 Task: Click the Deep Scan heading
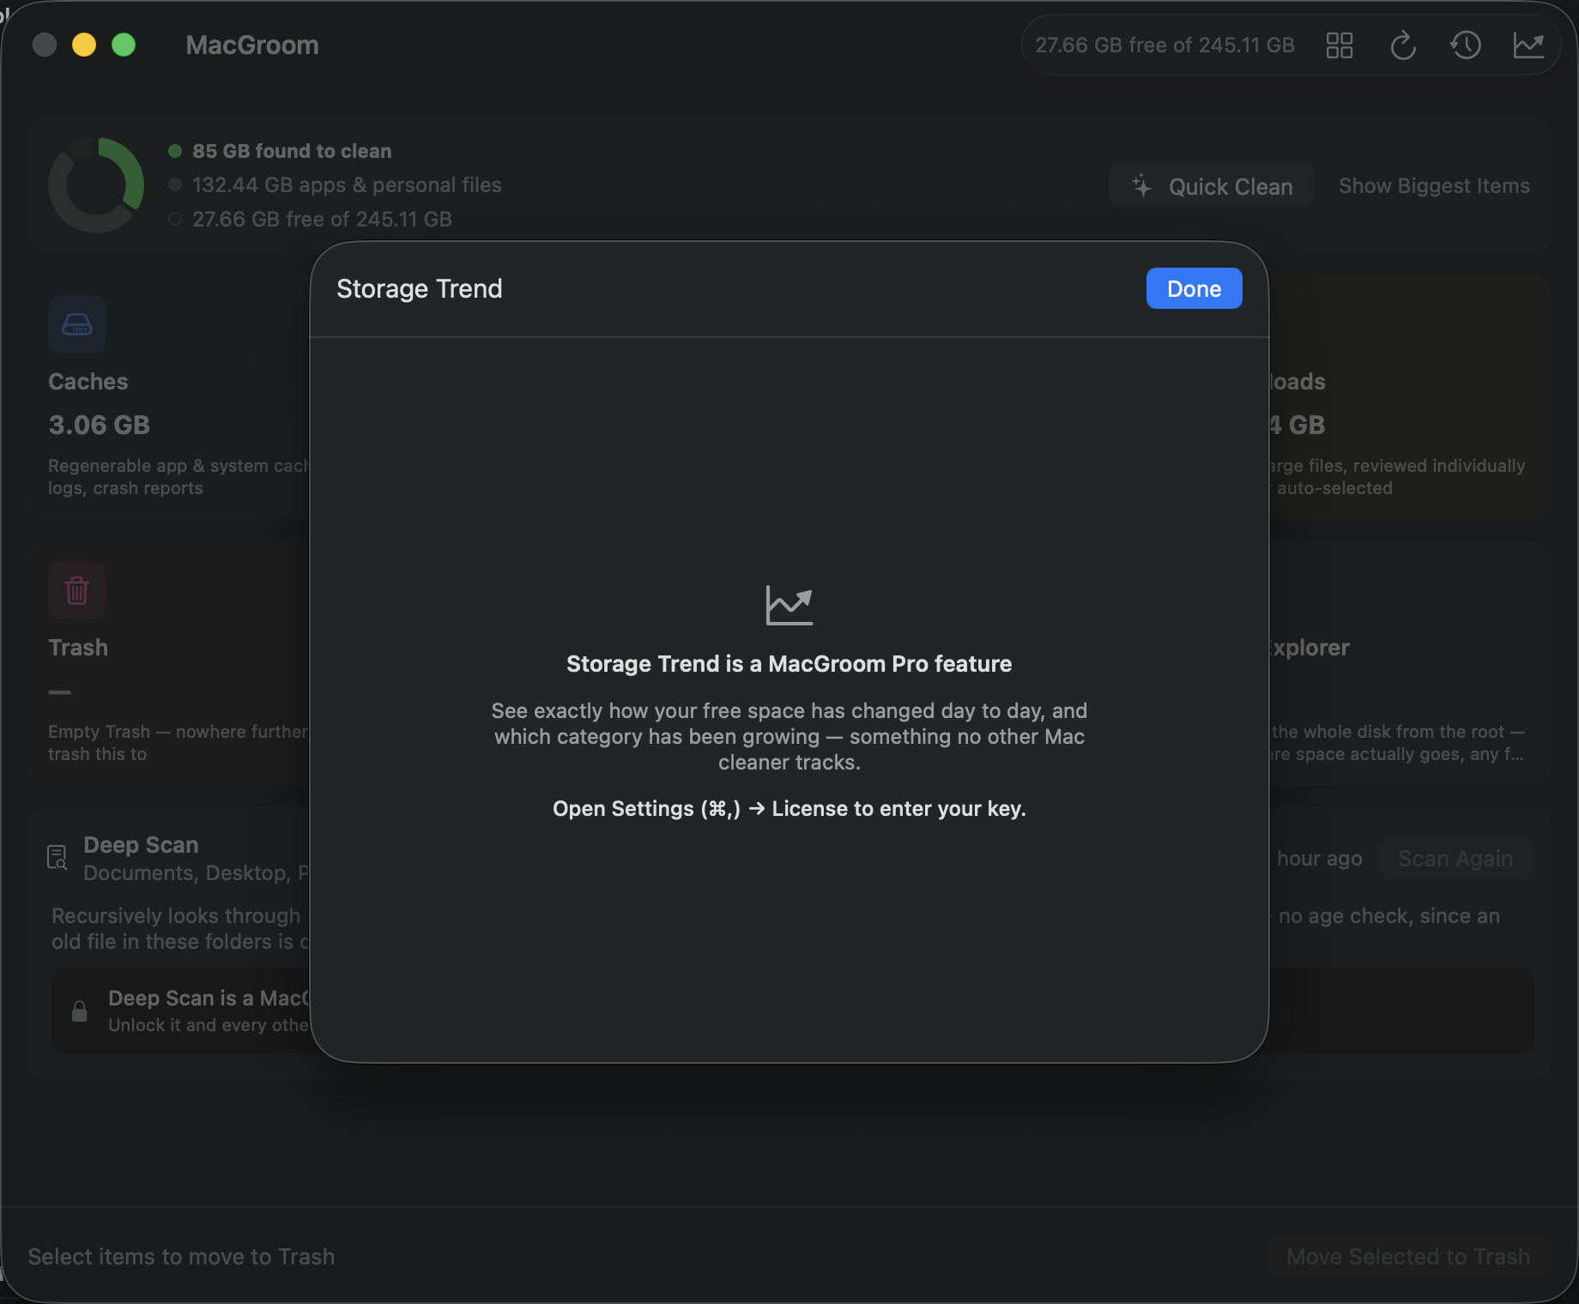(141, 845)
